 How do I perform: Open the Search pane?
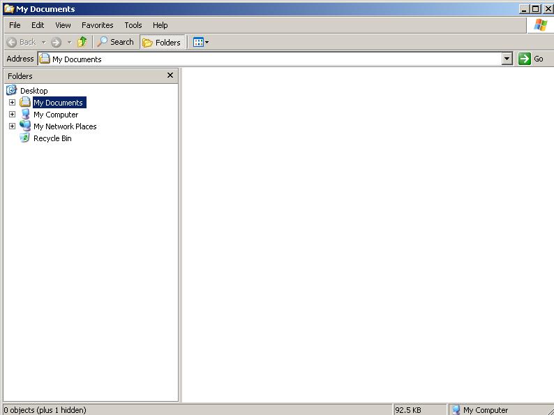[116, 42]
